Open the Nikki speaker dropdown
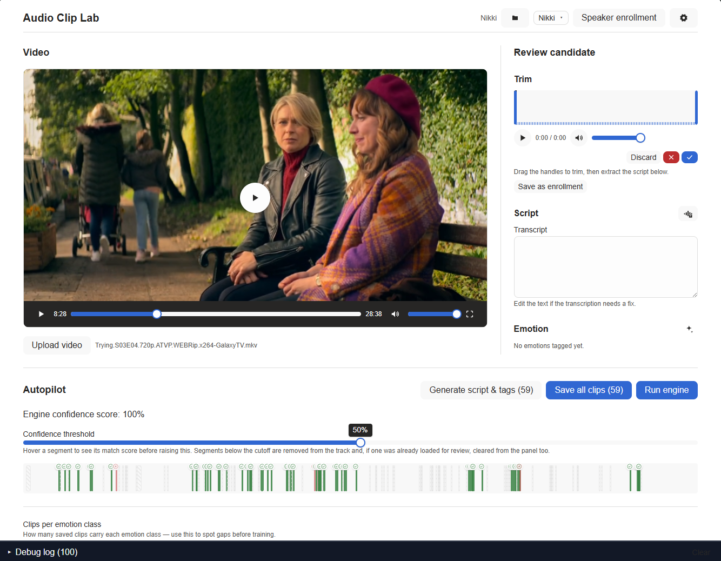Screen dimensions: 721x561 [551, 18]
